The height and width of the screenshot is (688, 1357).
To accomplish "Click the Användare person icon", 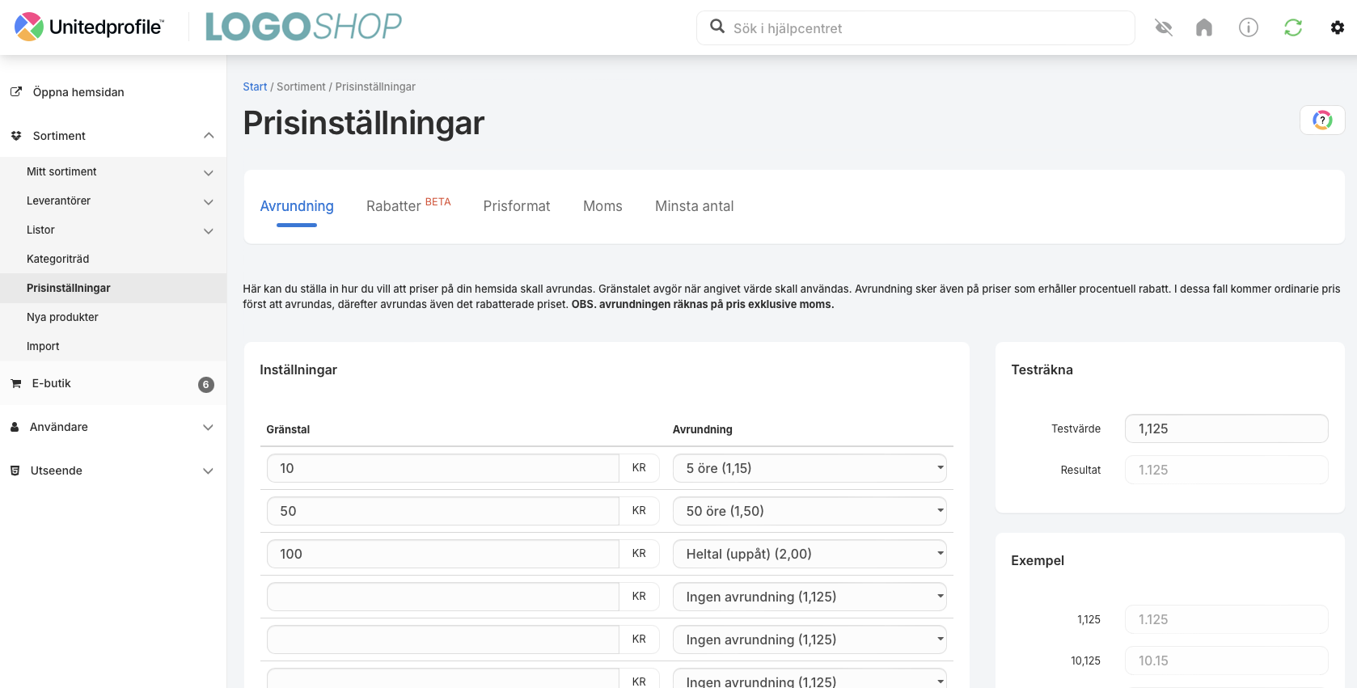I will tap(15, 427).
